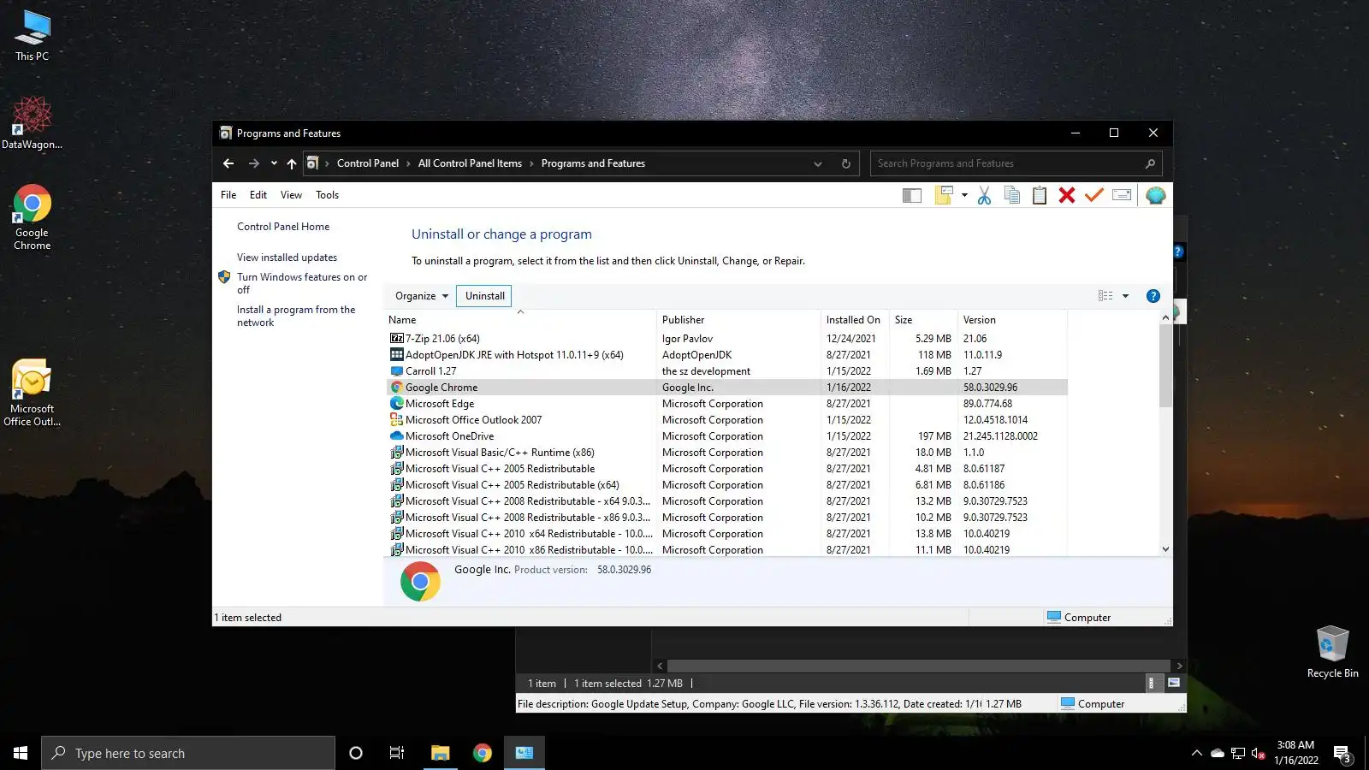Expand the breadcrumb chevron after Control Panel
Image resolution: width=1369 pixels, height=770 pixels.
[x=408, y=163]
